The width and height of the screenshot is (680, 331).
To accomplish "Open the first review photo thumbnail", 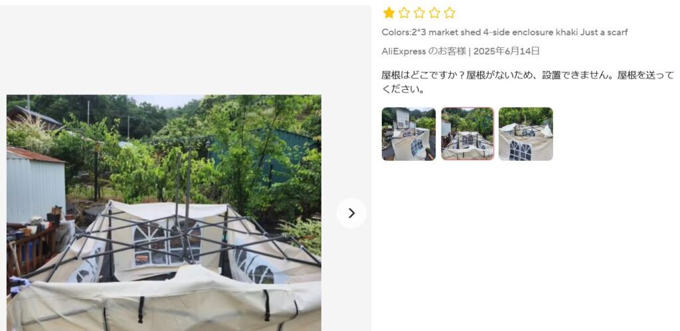I will (408, 134).
